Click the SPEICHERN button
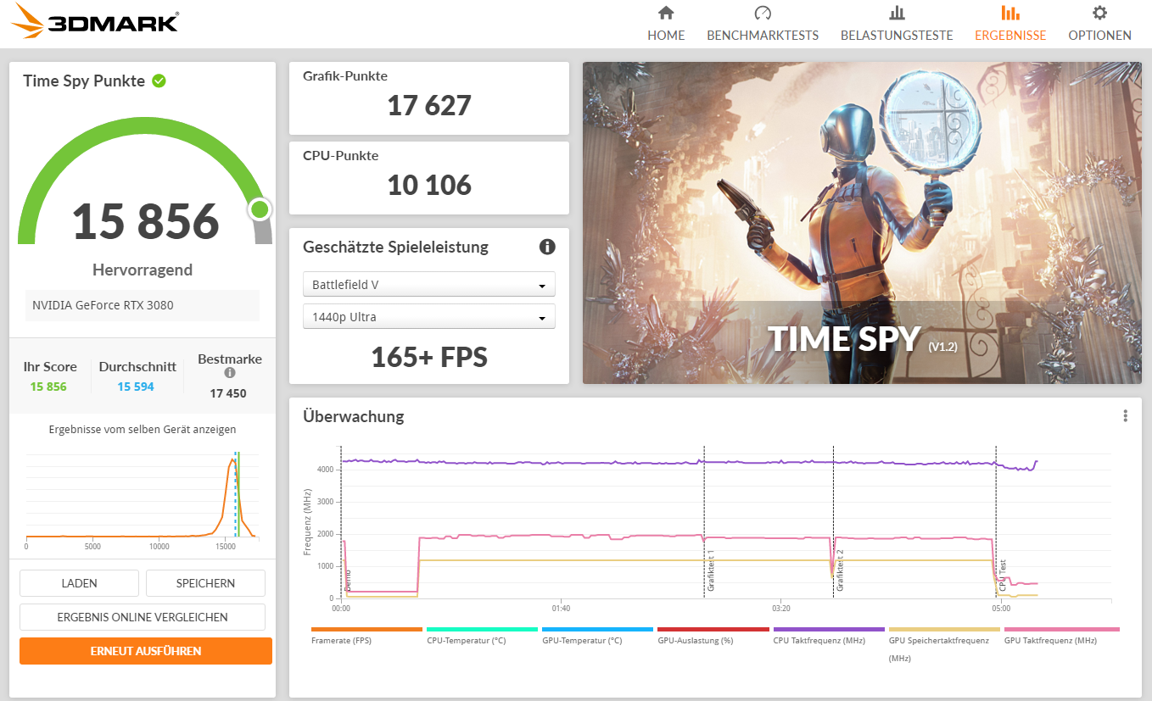This screenshot has height=701, width=1152. [x=205, y=583]
